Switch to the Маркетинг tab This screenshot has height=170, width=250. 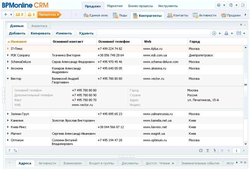115,5
